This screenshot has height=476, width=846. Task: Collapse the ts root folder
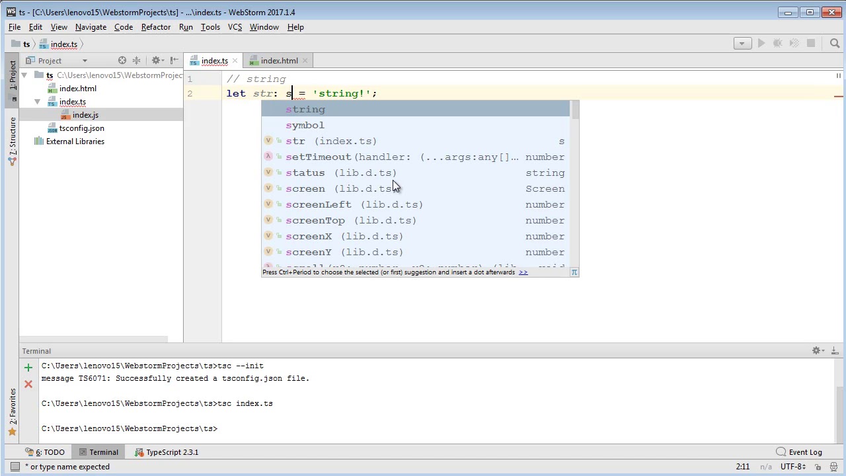[x=24, y=75]
